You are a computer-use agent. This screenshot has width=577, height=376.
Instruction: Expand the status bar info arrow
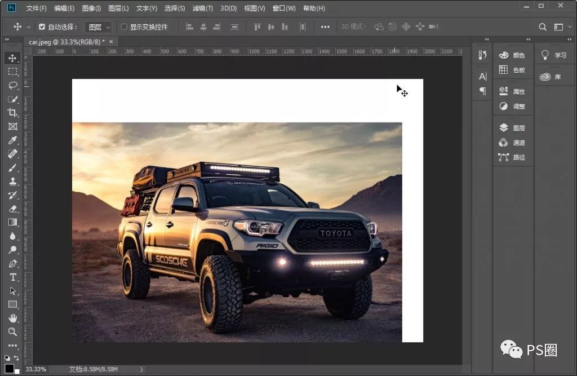141,369
